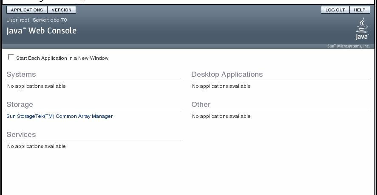377x195 pixels.
Task: Click 'No applications available' under Other
Action: point(221,116)
